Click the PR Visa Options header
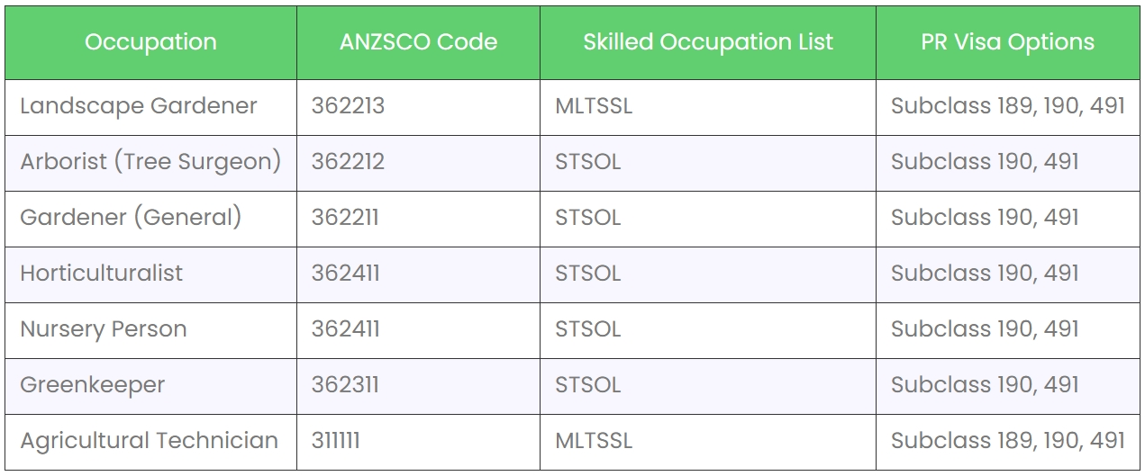 click(1007, 42)
